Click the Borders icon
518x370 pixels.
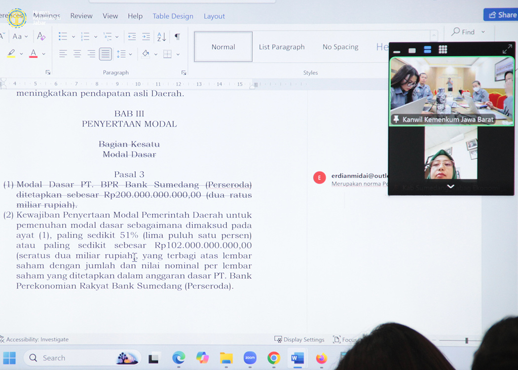[168, 54]
